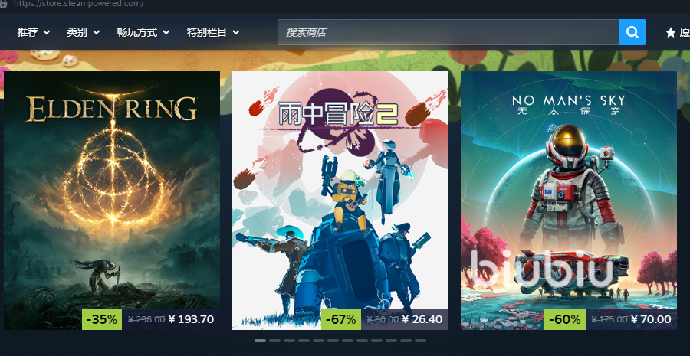Image resolution: width=690 pixels, height=356 pixels.
Task: Click the ¥ 26.40 price label
Action: tap(422, 319)
